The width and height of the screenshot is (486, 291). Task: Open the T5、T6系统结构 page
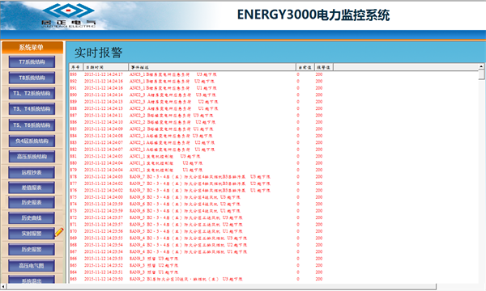[32, 125]
